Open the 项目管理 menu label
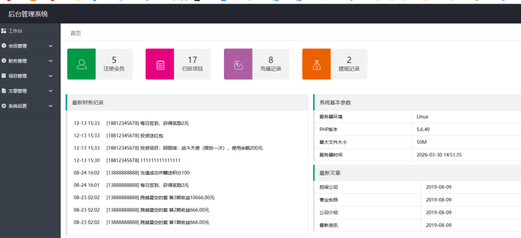This screenshot has width=521, height=238. tap(18, 76)
